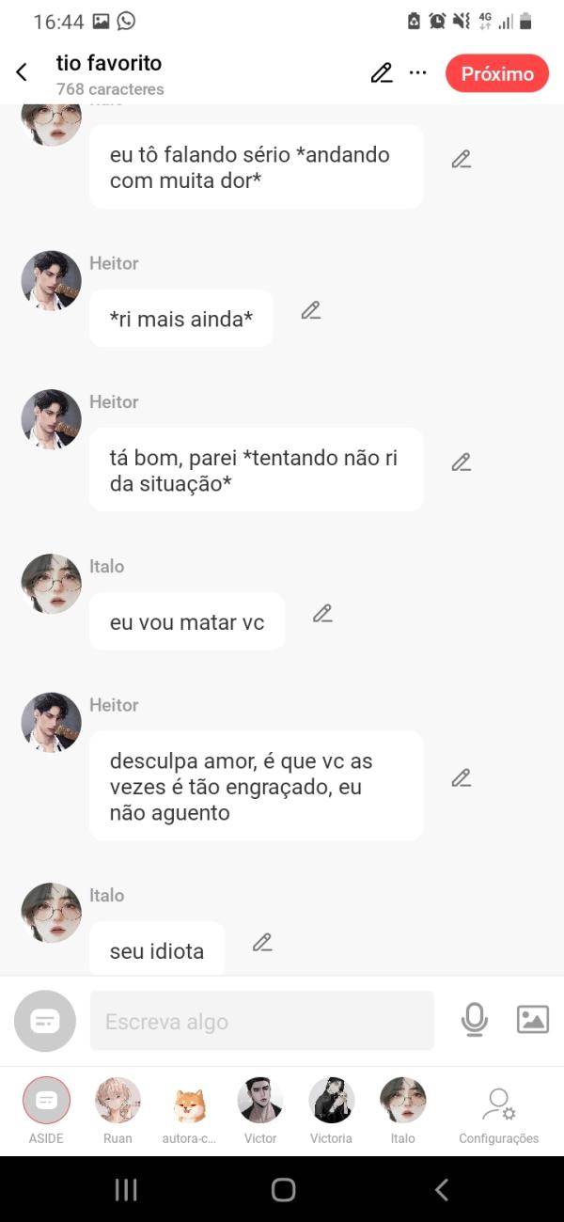The width and height of the screenshot is (564, 1222).
Task: Tap the pencil icon in the header
Action: (x=382, y=73)
